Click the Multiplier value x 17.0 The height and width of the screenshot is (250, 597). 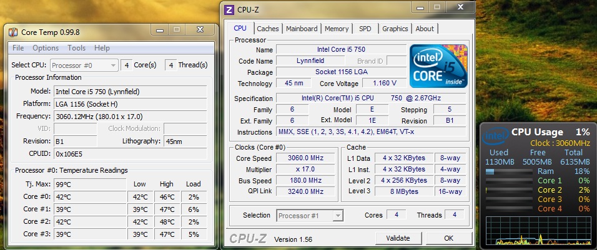pyautogui.click(x=305, y=169)
